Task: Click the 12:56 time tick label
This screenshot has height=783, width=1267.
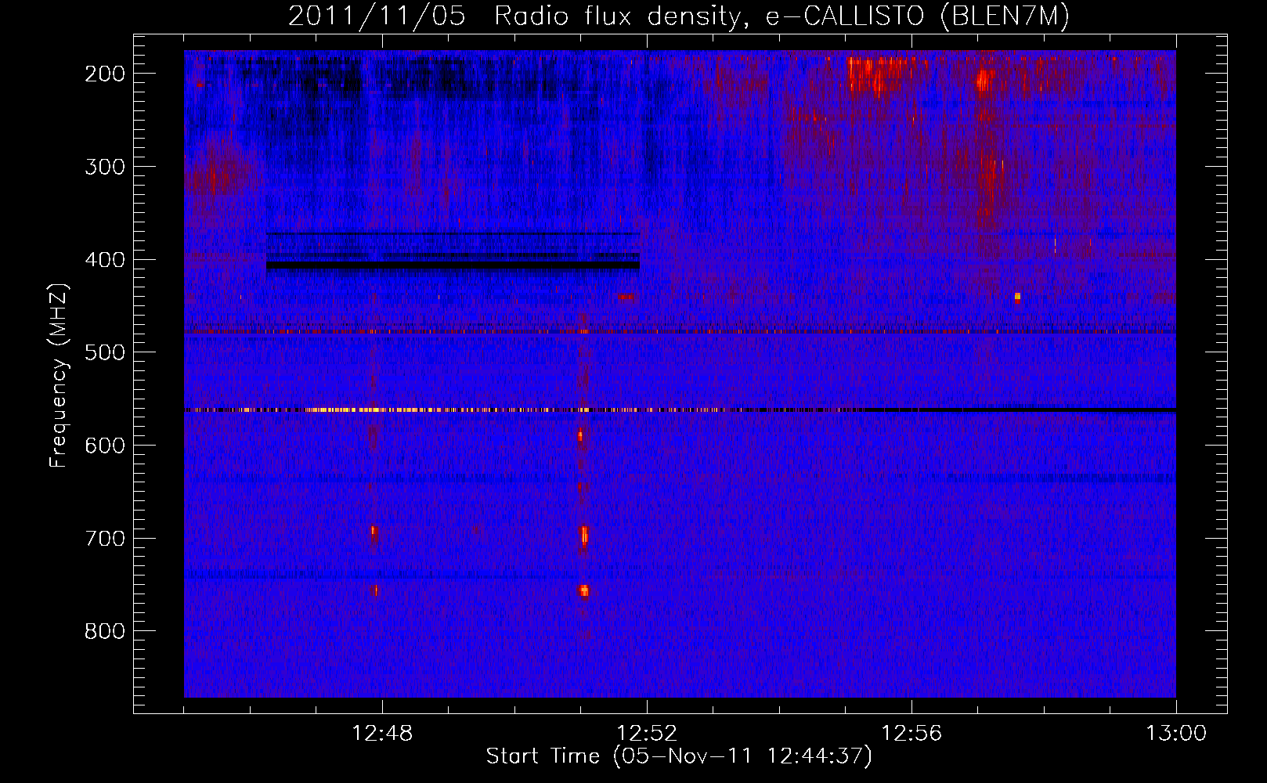Action: [911, 734]
